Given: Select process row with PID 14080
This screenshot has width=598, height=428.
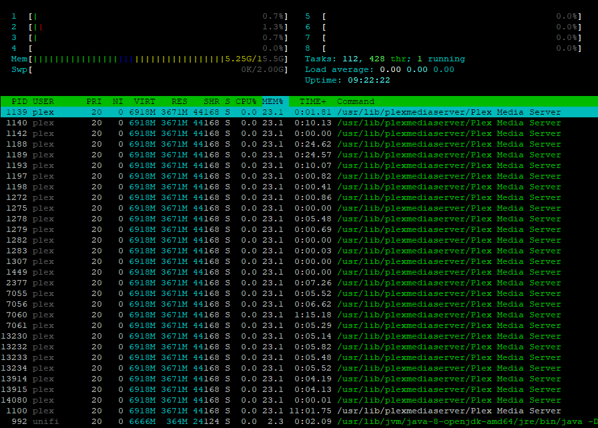Looking at the screenshot, I should point(299,400).
